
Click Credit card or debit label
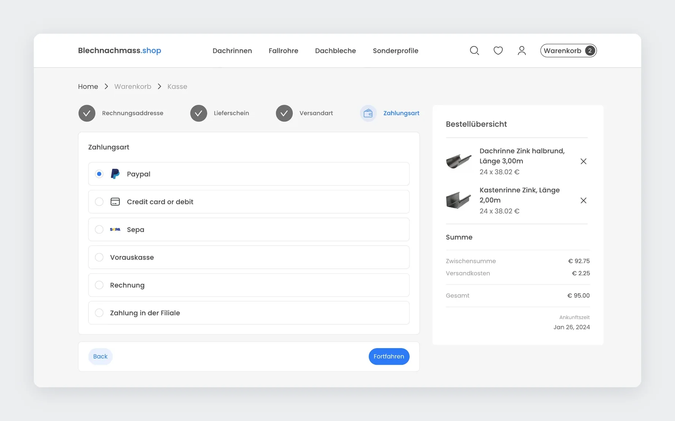(160, 202)
